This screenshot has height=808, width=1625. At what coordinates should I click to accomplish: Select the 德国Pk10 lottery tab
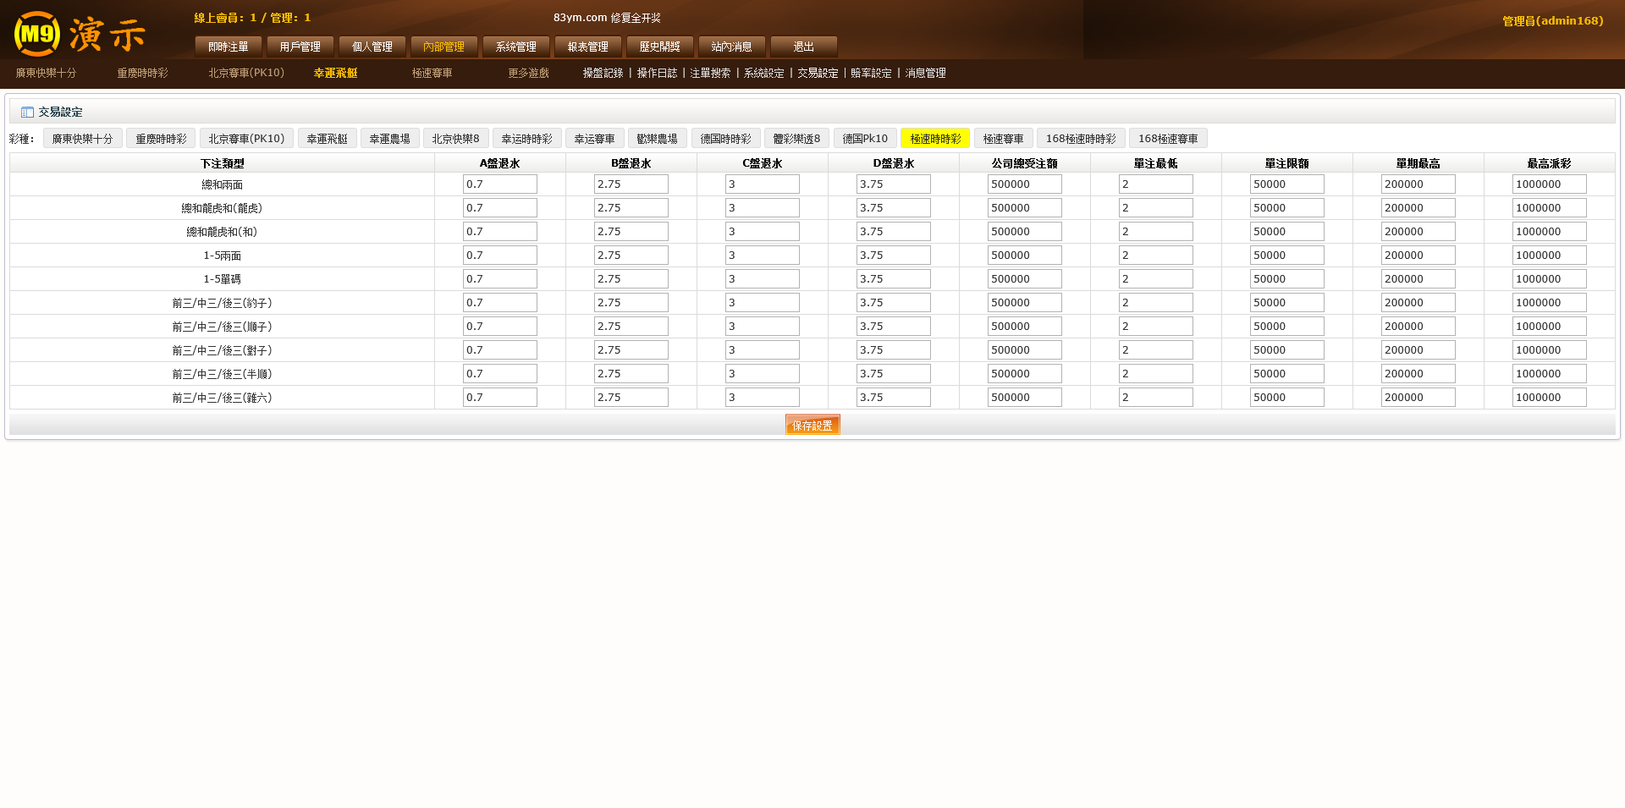tap(864, 139)
